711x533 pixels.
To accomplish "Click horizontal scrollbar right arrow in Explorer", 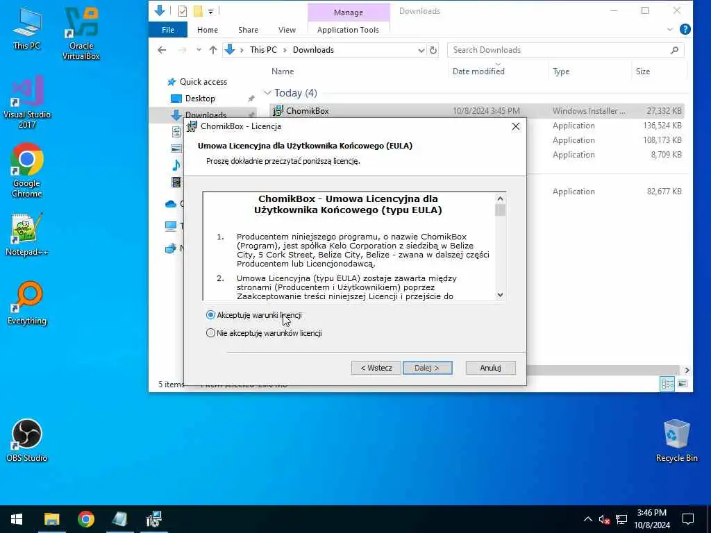I will tap(687, 371).
